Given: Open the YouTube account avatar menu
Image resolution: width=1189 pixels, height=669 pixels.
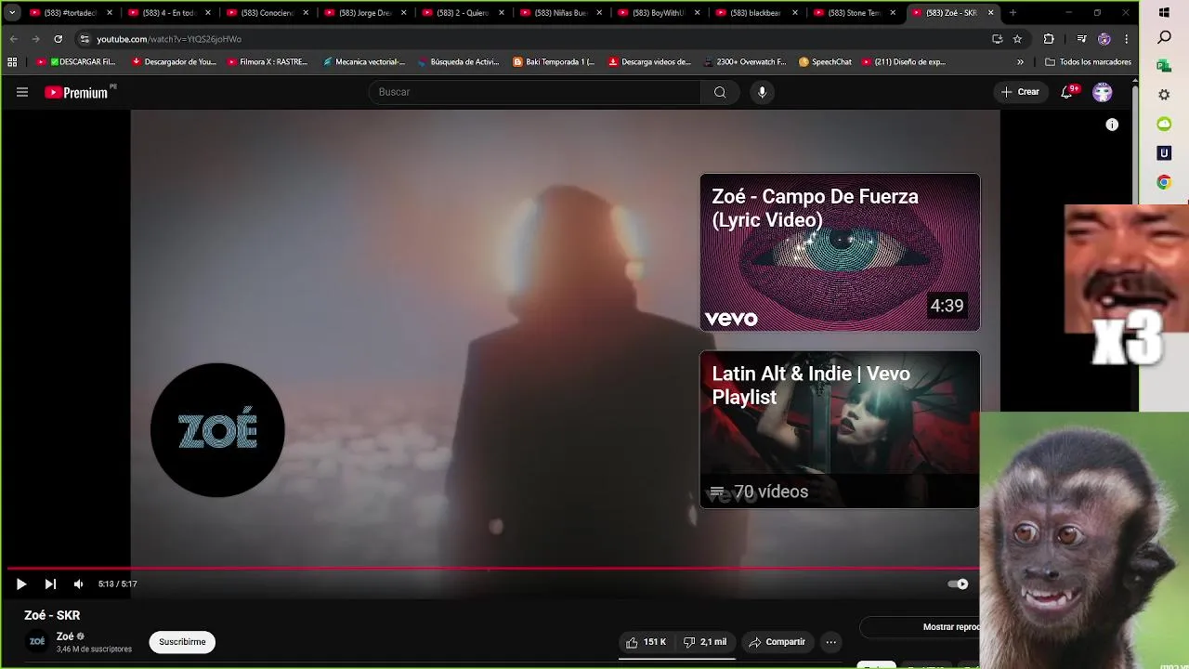Looking at the screenshot, I should [x=1103, y=92].
